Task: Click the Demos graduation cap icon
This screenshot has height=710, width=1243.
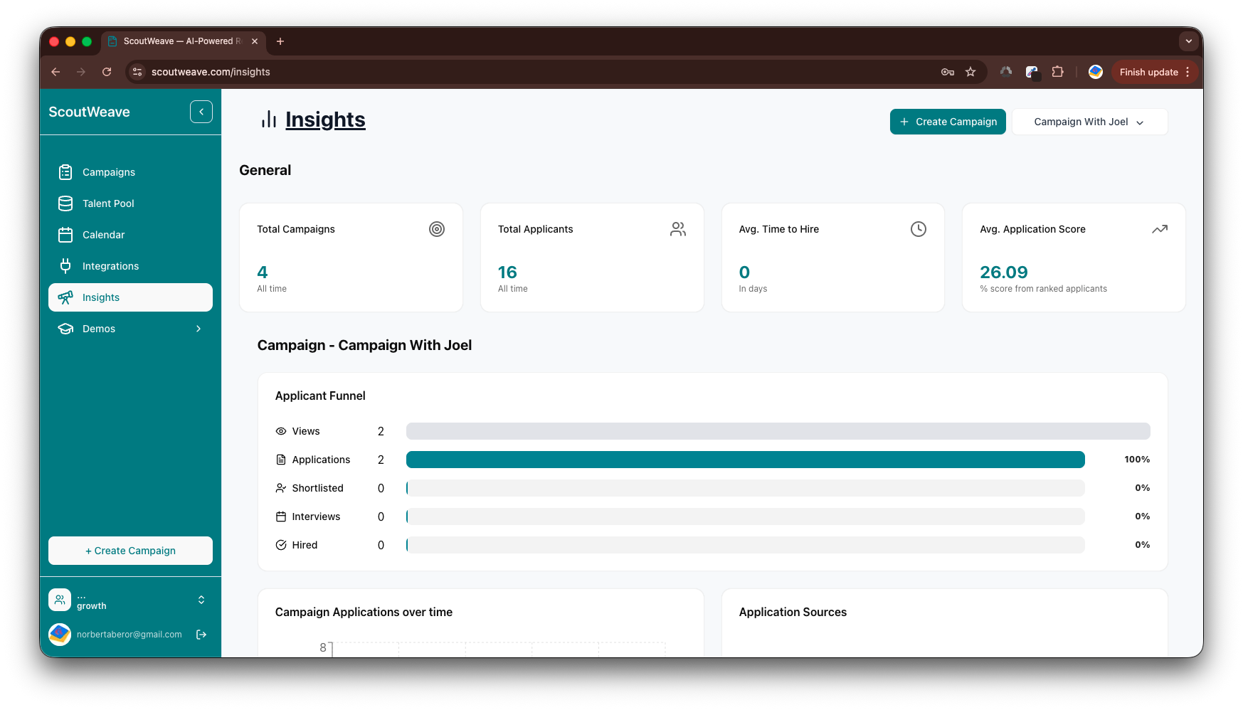Action: (x=65, y=329)
